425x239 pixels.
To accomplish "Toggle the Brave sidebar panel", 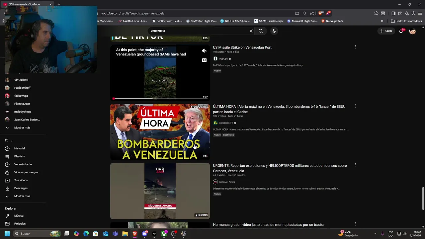I will (x=393, y=13).
